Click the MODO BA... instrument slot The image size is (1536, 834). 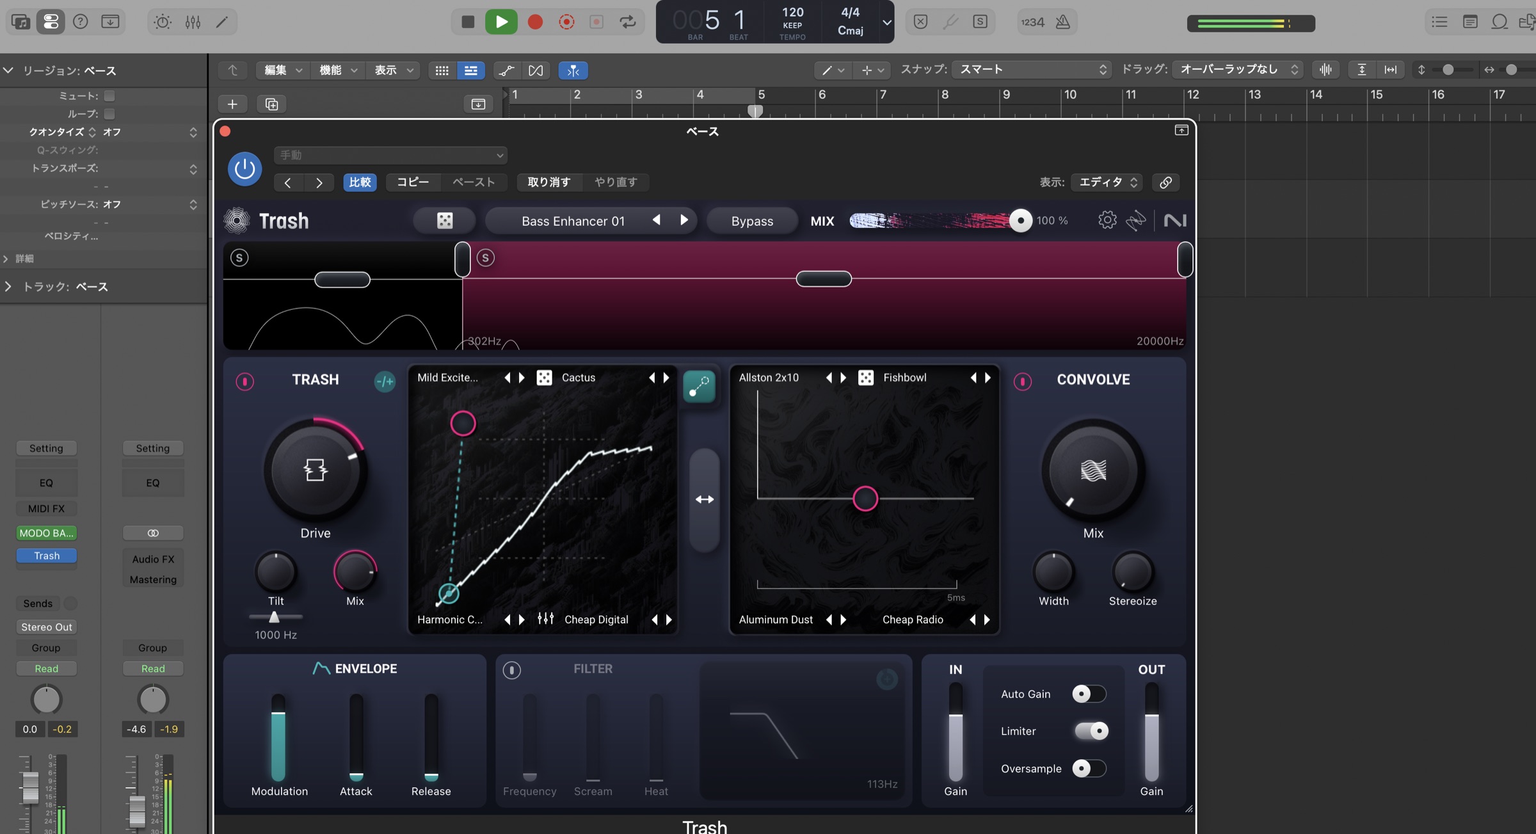[x=47, y=533]
